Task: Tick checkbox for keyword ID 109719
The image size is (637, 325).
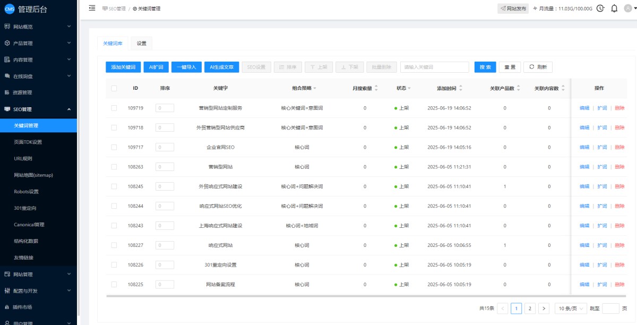Action: point(114,108)
